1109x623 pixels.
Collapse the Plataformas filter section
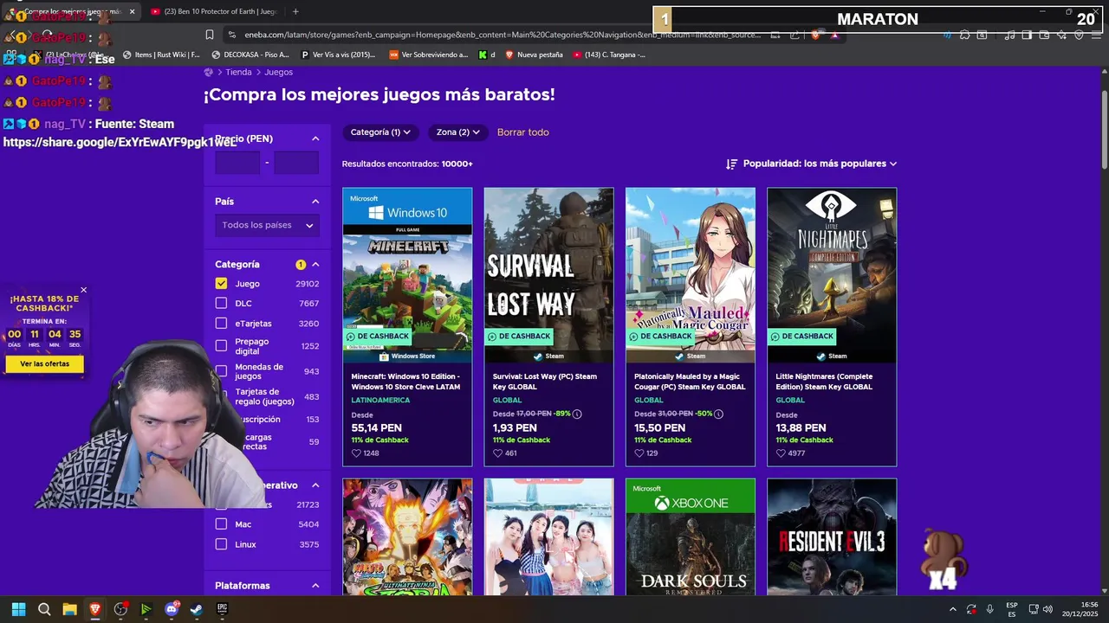point(315,586)
